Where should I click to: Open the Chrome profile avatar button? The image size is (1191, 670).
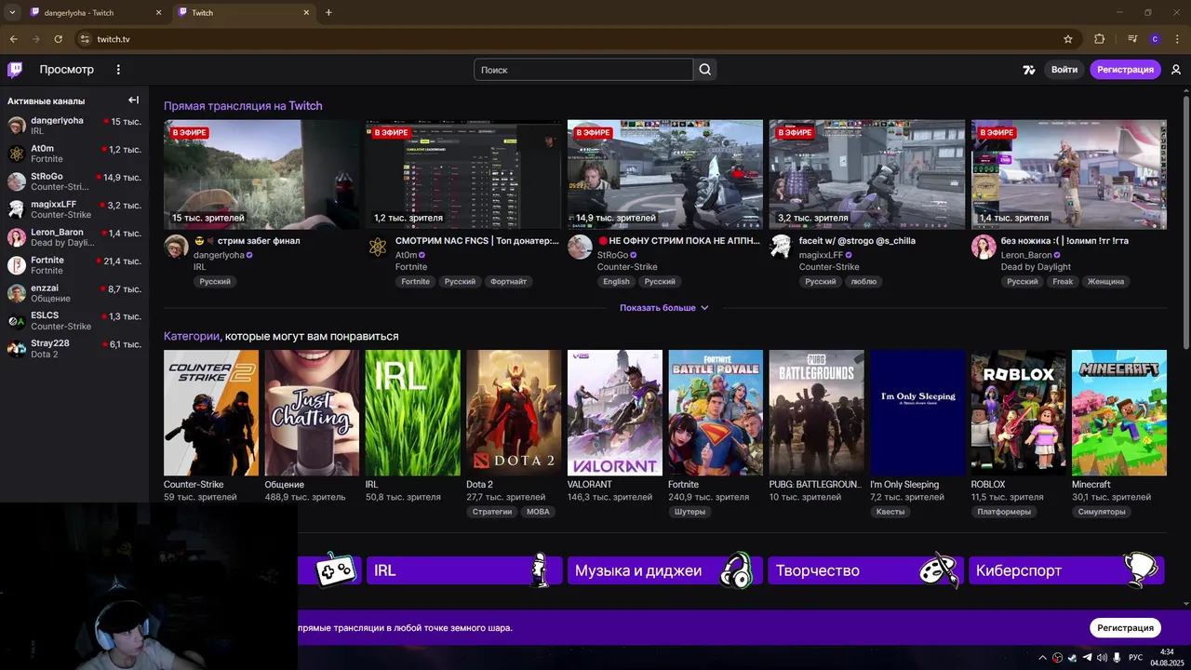click(1155, 39)
